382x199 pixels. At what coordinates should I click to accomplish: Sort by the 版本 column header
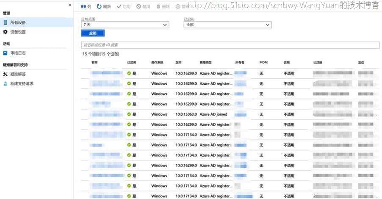[179, 62]
